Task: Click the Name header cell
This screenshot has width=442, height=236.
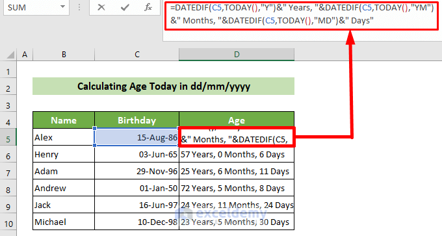Action: tap(64, 120)
